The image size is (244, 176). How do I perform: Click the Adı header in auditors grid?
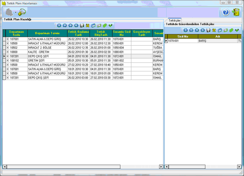[x=218, y=36]
